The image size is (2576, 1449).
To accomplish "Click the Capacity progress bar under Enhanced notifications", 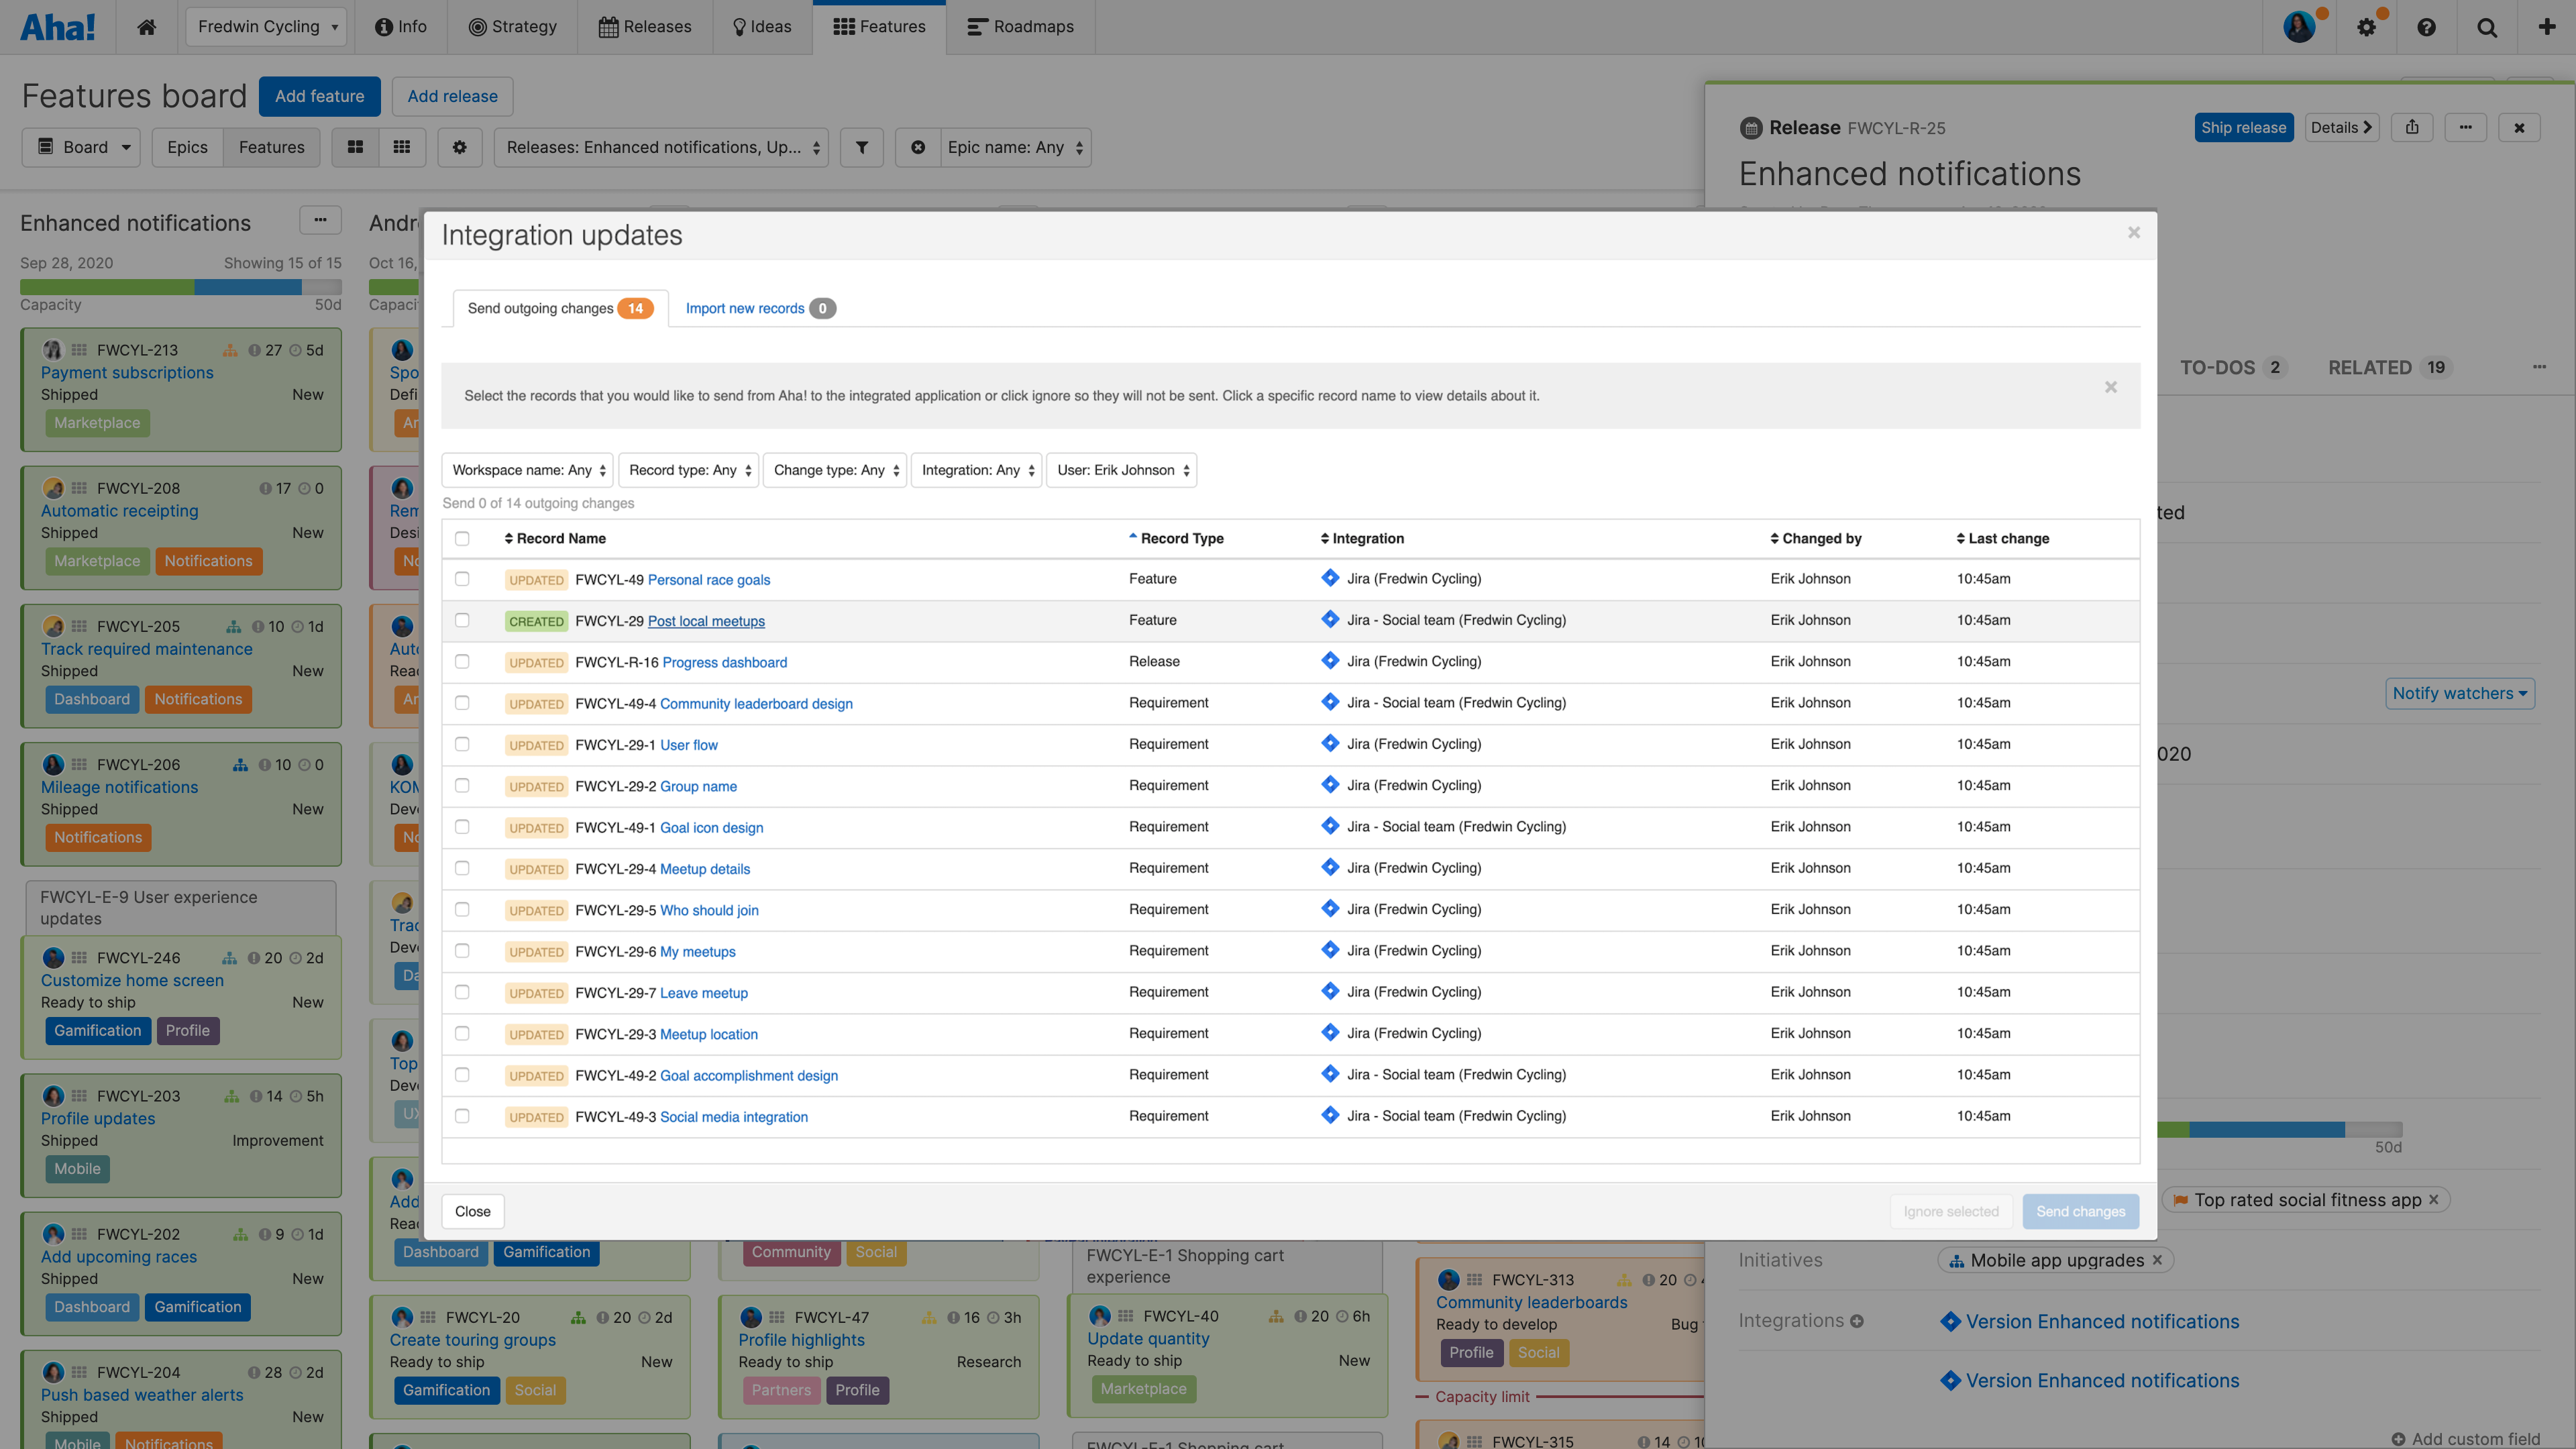I will [180, 287].
